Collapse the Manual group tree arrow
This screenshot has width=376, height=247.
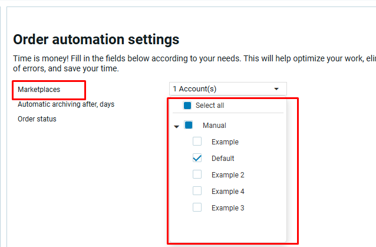click(176, 126)
